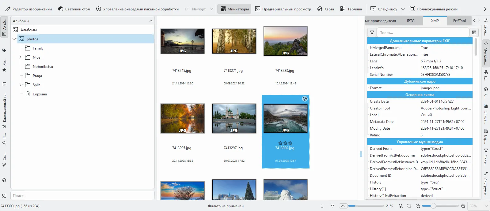
Task: Open the Схожесть similarity sidebar tab
Action: [x=4, y=160]
